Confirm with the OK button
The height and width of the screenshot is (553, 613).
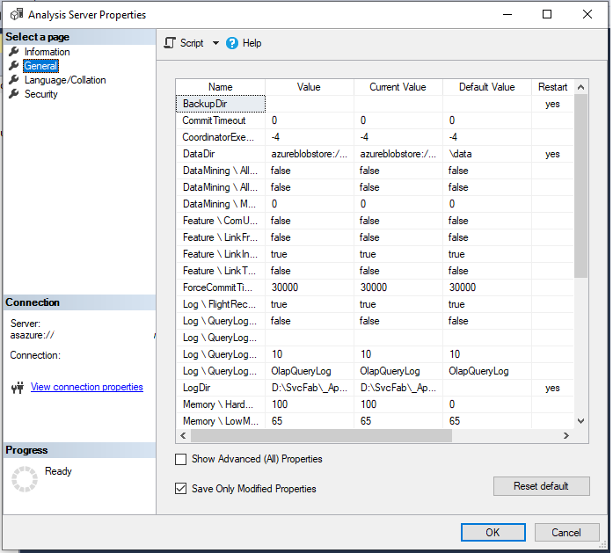click(493, 532)
